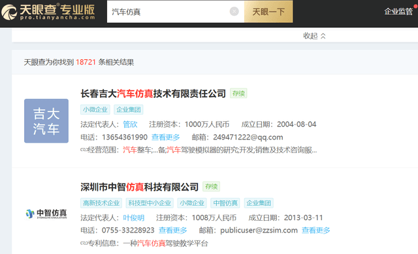418x254 pixels.
Task: Click 存续 status tag of 深圳市中智仿真
Action: coord(212,186)
